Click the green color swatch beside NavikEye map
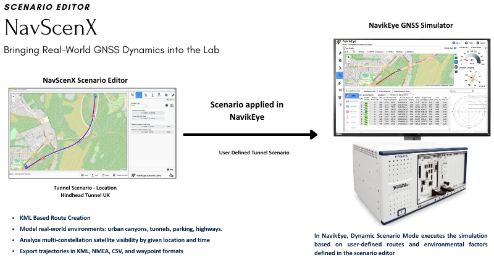 point(456,57)
